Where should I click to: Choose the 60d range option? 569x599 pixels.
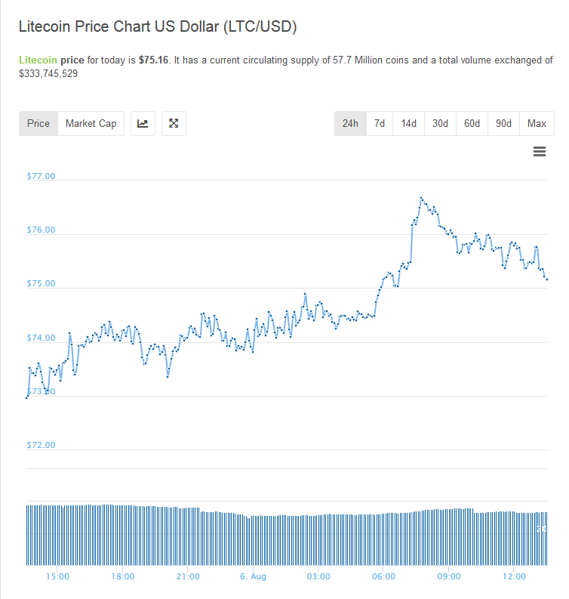(x=472, y=123)
